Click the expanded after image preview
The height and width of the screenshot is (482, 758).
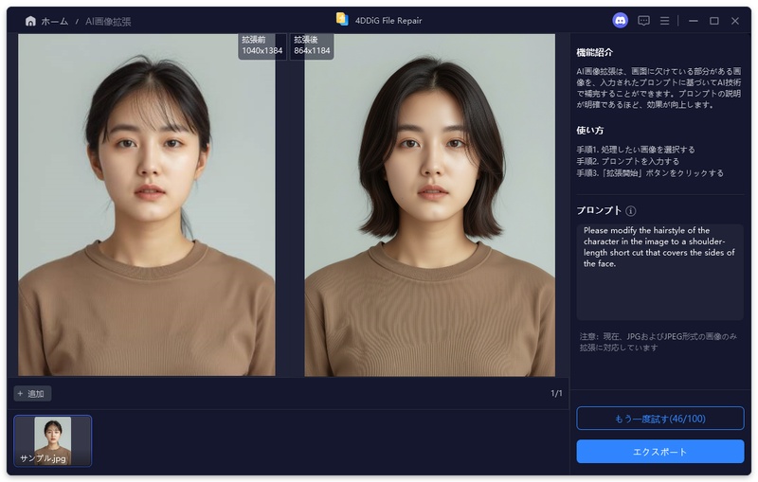click(430, 205)
